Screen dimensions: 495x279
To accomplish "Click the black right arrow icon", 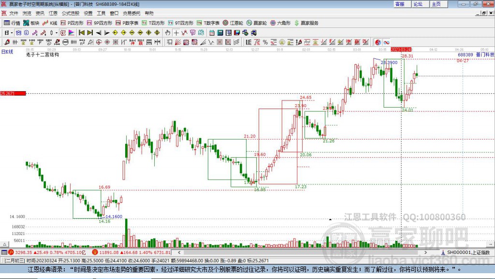I will tap(107, 33).
